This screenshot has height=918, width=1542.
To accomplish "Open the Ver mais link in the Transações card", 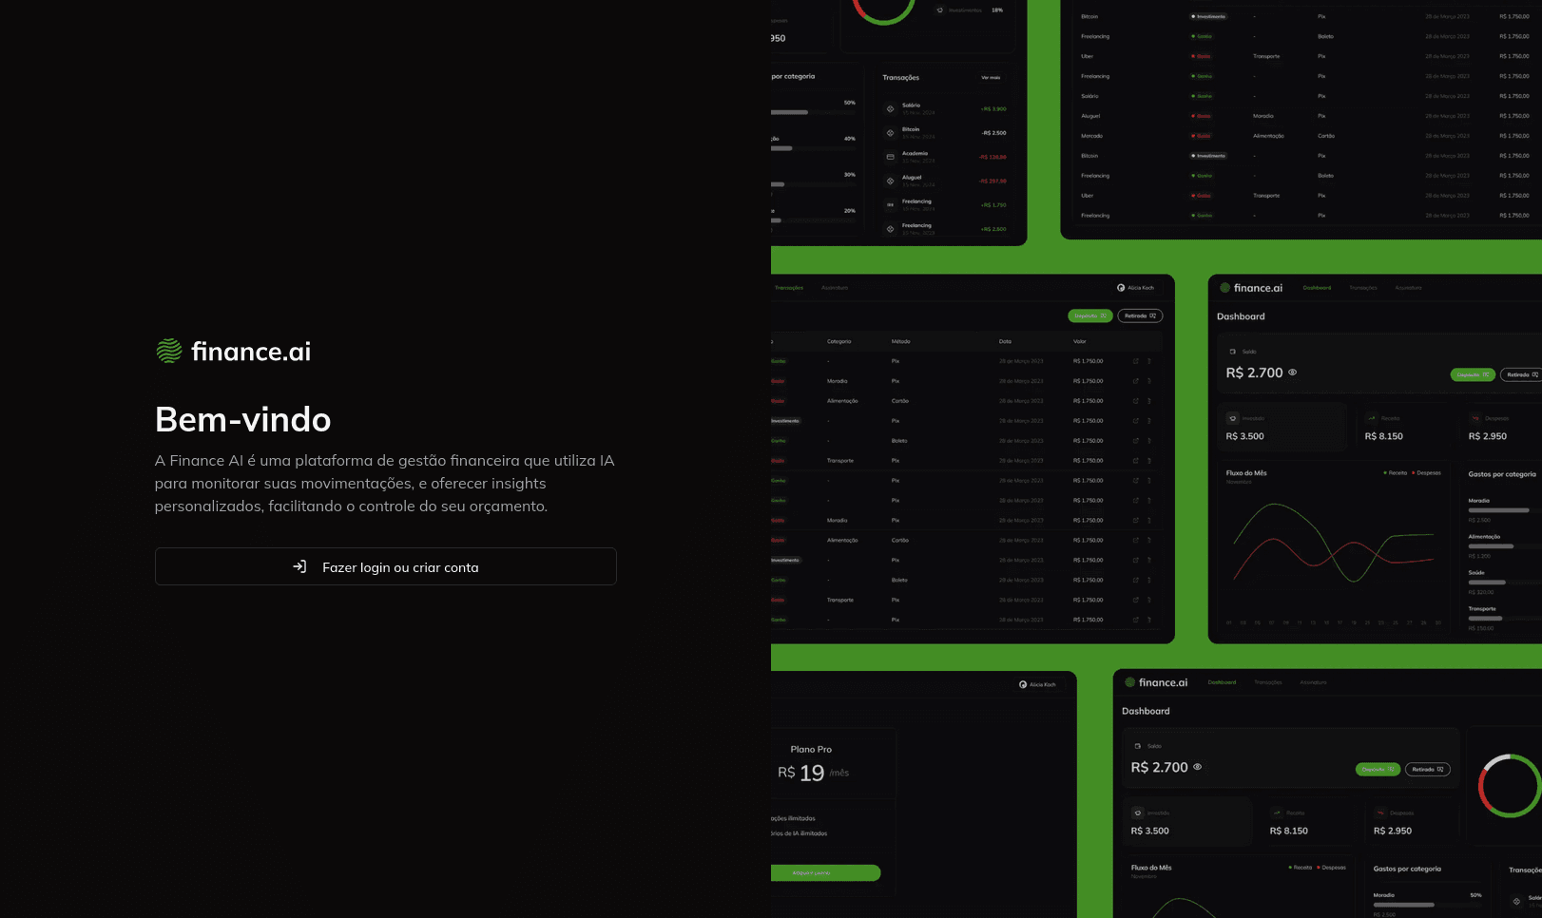I will point(991,78).
